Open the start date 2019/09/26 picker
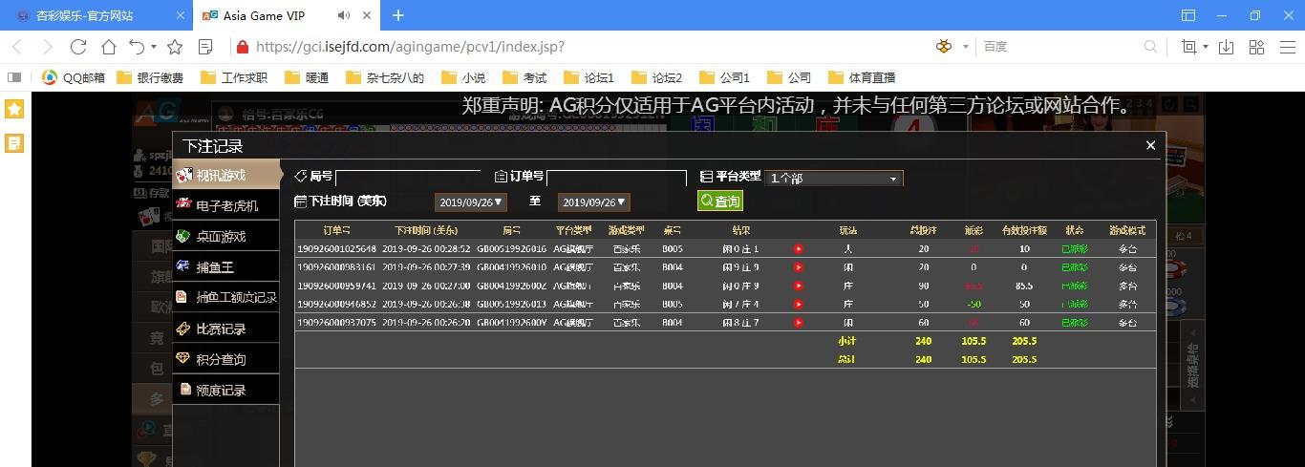1305x467 pixels. [470, 202]
